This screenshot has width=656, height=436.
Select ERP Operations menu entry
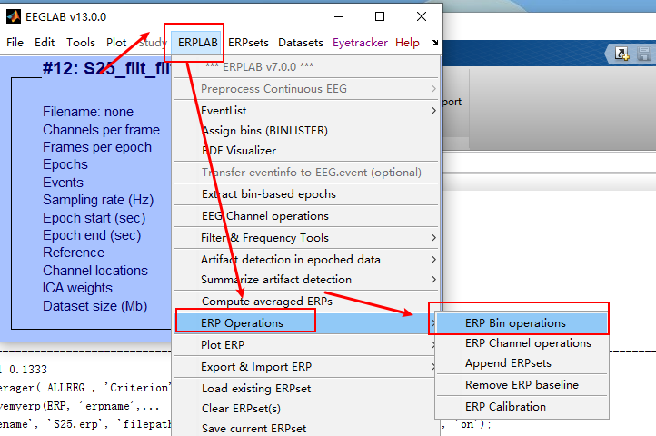[x=306, y=323]
